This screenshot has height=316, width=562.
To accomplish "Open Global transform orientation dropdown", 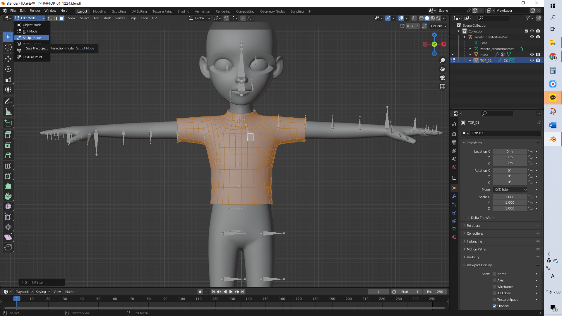I will (200, 18).
